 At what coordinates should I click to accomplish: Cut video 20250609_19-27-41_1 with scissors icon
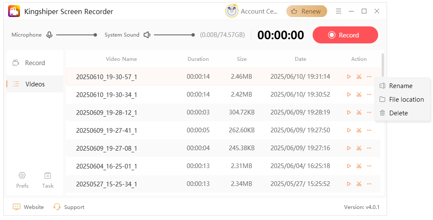359,130
